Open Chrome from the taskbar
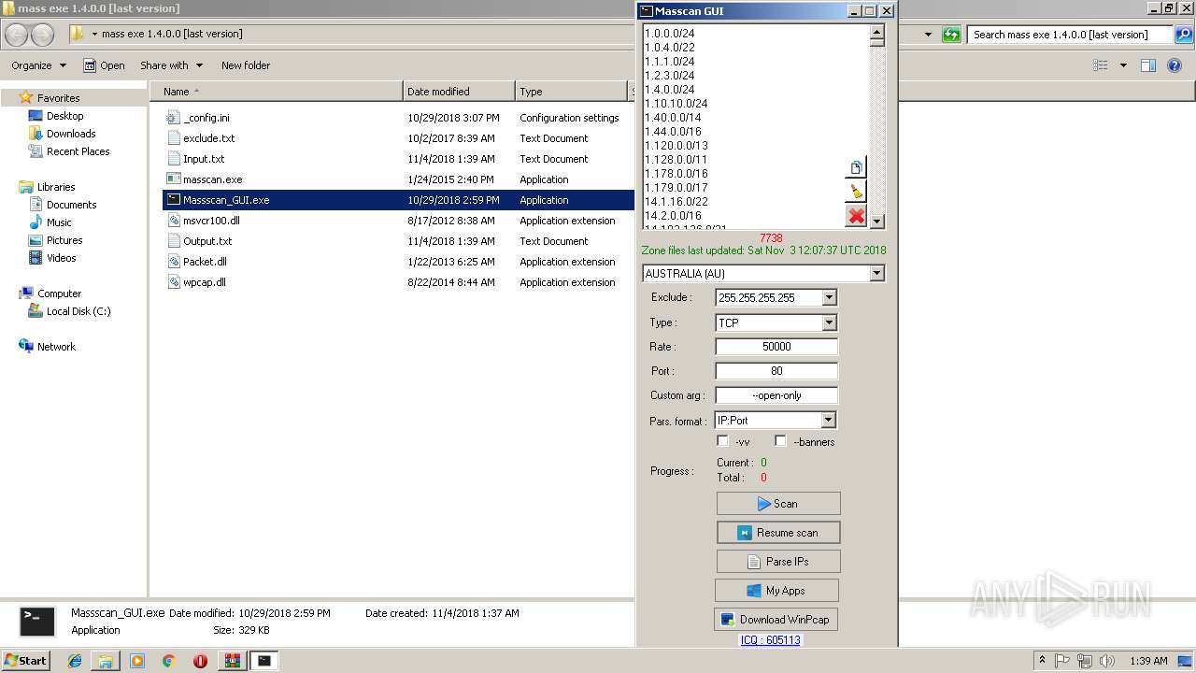The image size is (1196, 673). pos(169,661)
